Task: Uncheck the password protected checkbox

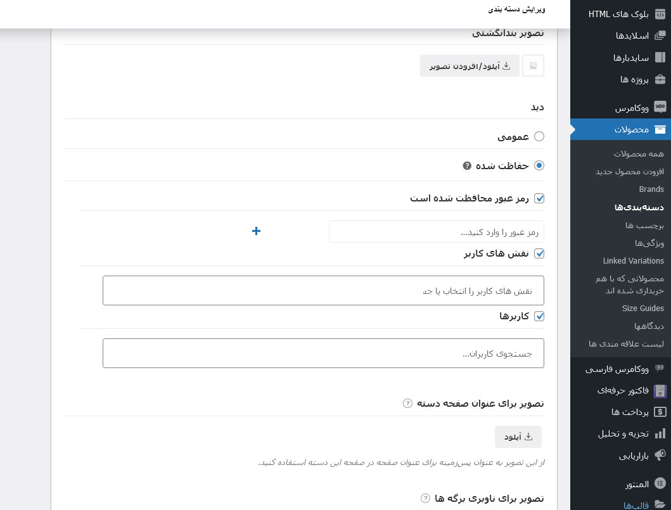Action: point(539,198)
